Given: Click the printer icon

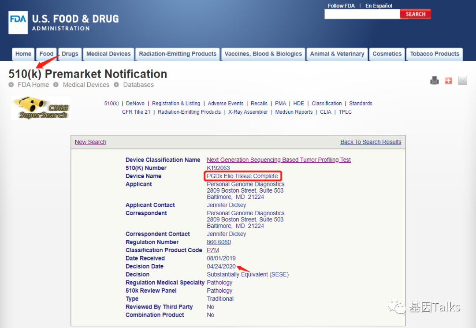Looking at the screenshot, I should point(435,80).
